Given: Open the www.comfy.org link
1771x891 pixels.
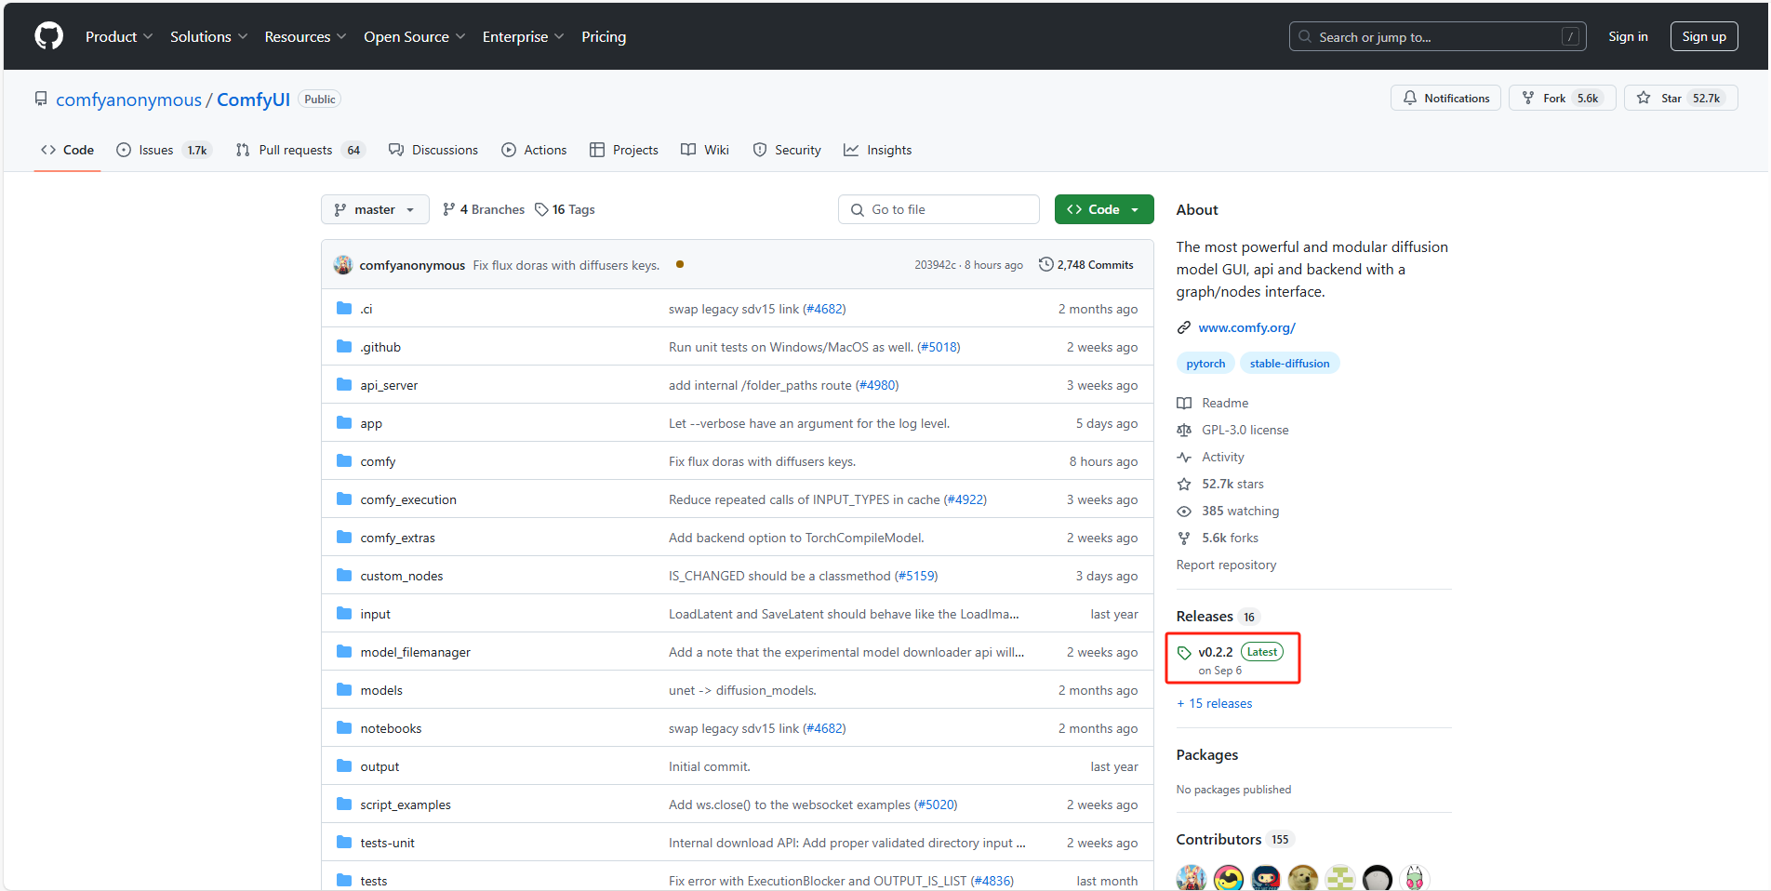Looking at the screenshot, I should (x=1246, y=327).
